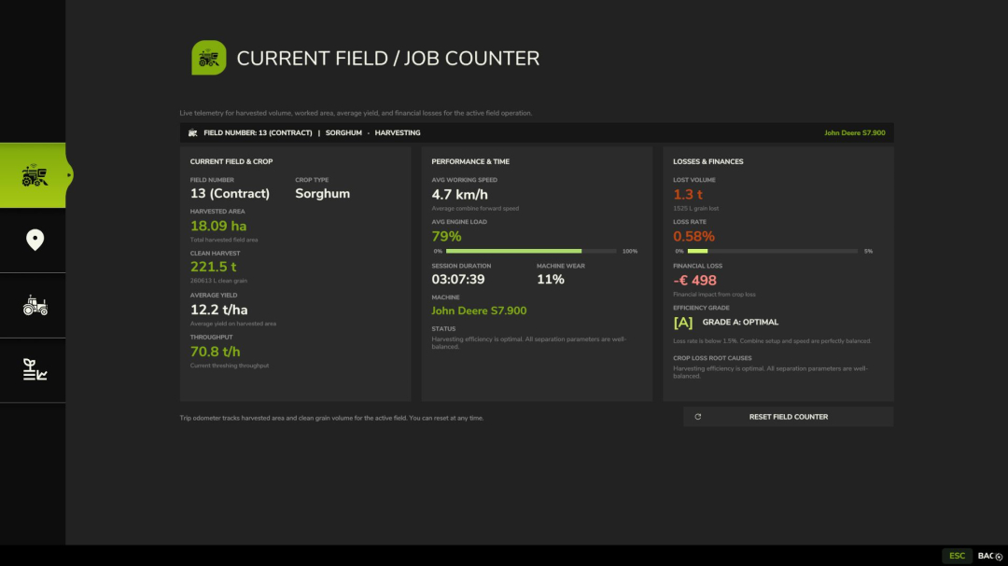The image size is (1008, 566).
Task: Click the John Deere S7.900 label in info bar
Action: click(854, 133)
